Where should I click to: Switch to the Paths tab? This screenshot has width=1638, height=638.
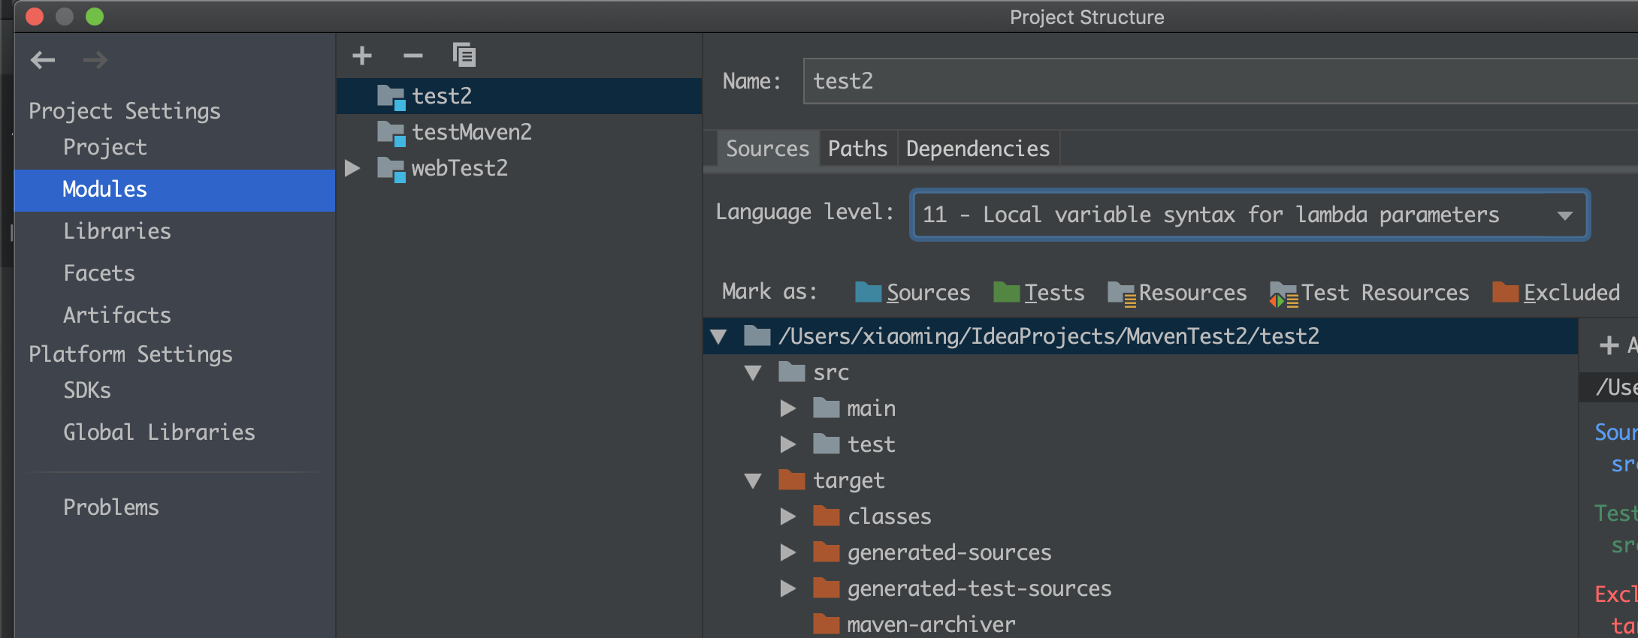coord(857,149)
